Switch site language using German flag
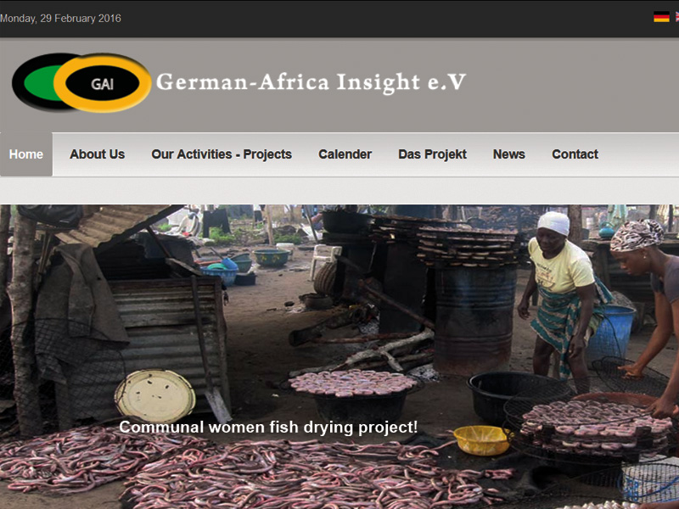 661,17
